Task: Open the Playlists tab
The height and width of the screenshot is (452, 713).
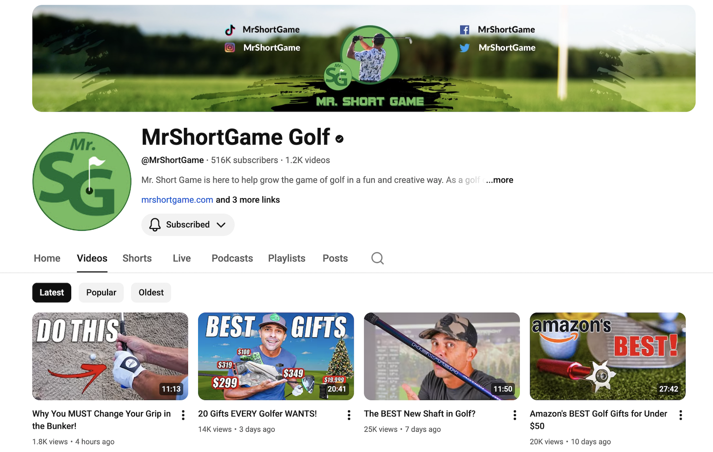Action: (287, 258)
